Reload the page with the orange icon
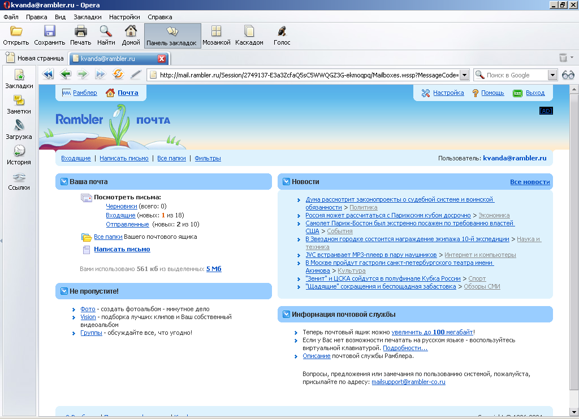This screenshot has height=419, width=579. click(118, 74)
